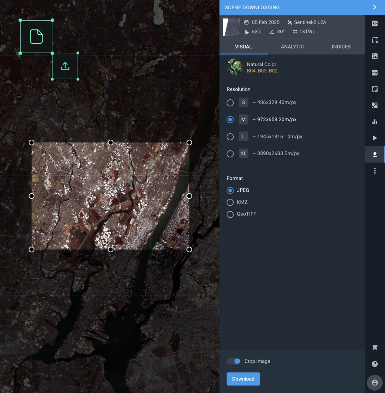This screenshot has height=393, width=385.
Task: Select the image viewer icon in sidebar
Action: tap(375, 56)
